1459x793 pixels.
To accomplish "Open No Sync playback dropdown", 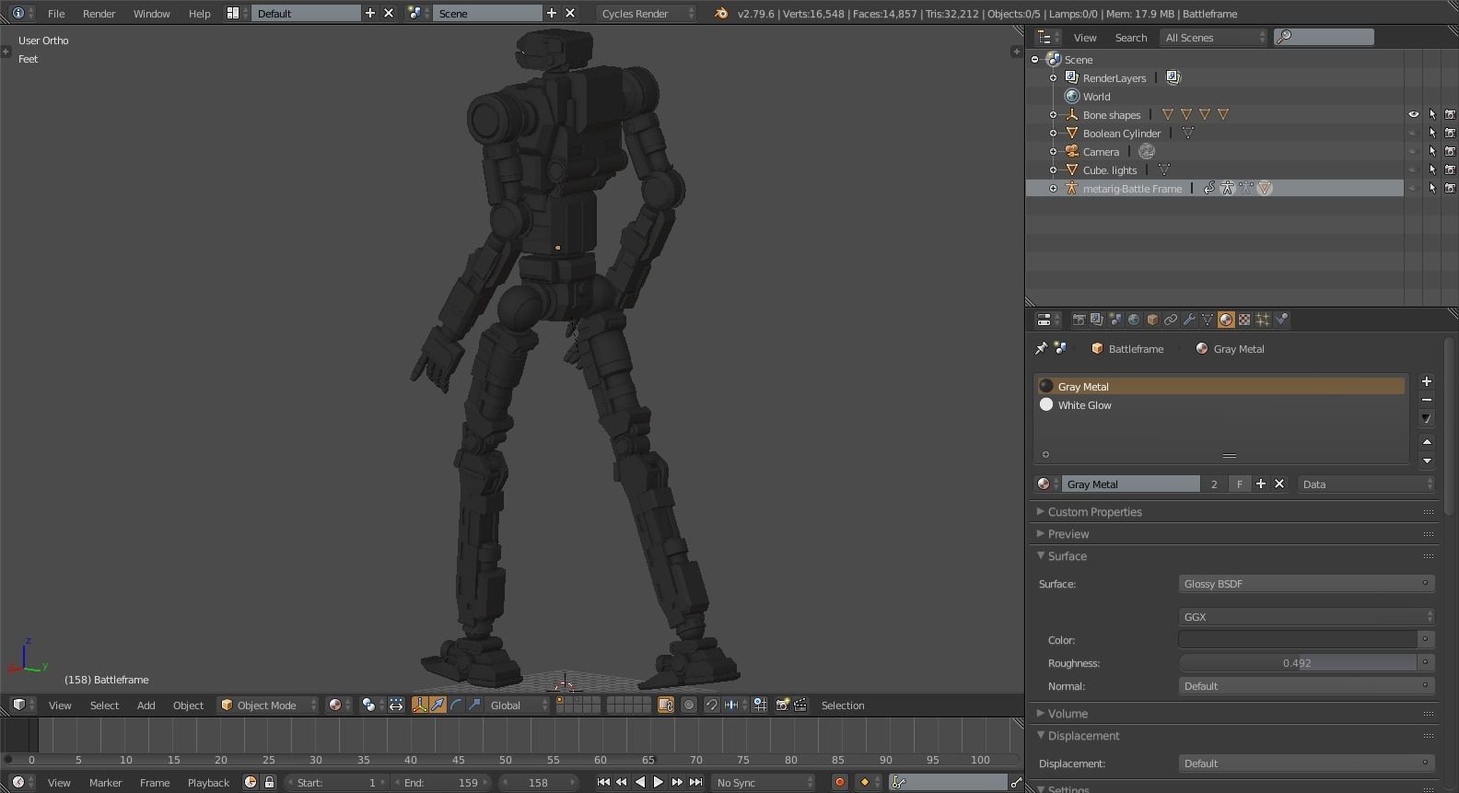I will coord(764,782).
